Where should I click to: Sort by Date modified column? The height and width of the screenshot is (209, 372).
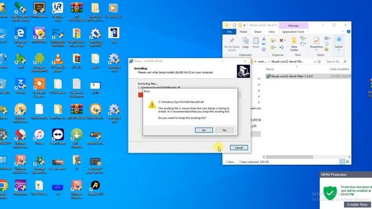coord(339,69)
